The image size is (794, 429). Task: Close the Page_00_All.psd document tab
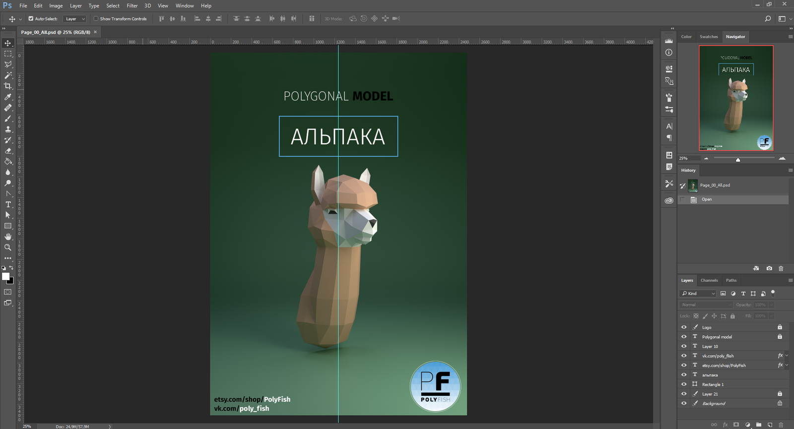pos(95,32)
